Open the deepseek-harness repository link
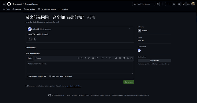The height and width of the screenshot is (103, 197). pyautogui.click(x=31, y=4)
